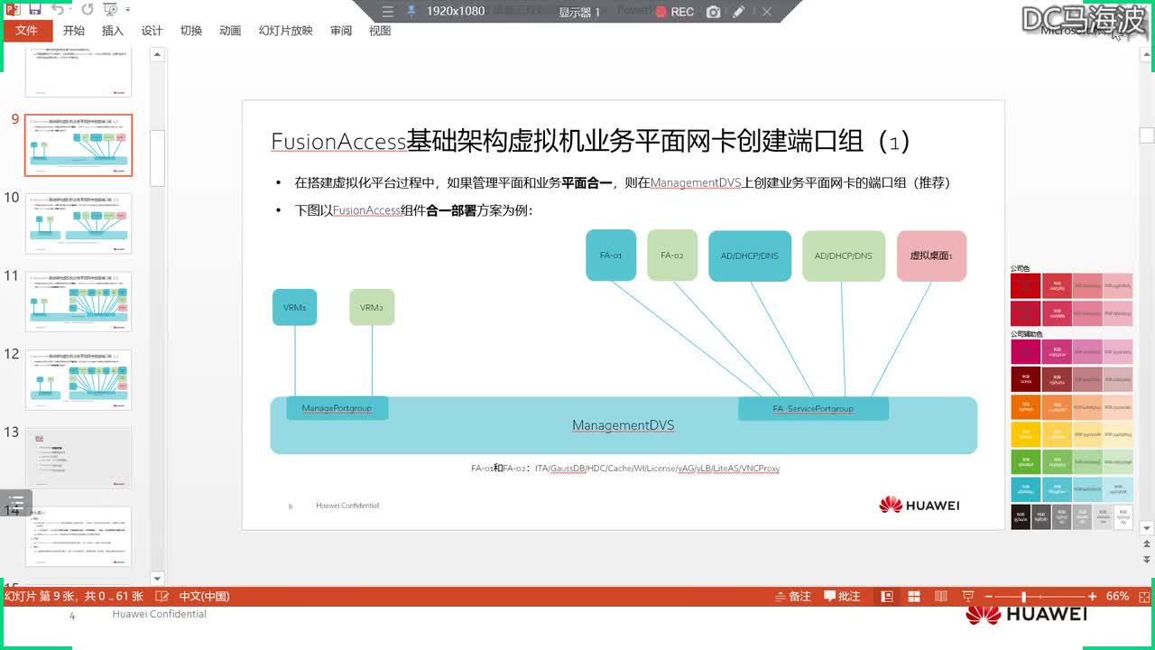Start slideshow from status bar icon

[967, 597]
